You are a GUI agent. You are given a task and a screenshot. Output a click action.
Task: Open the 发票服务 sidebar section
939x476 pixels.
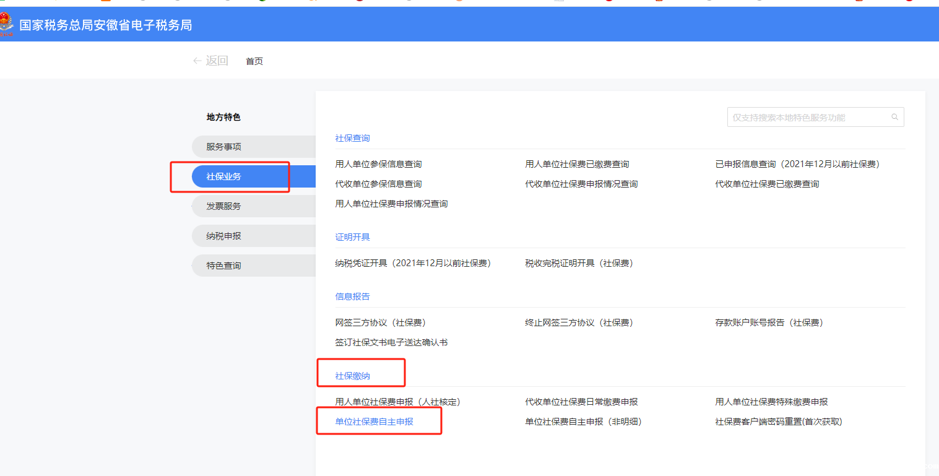pos(222,206)
